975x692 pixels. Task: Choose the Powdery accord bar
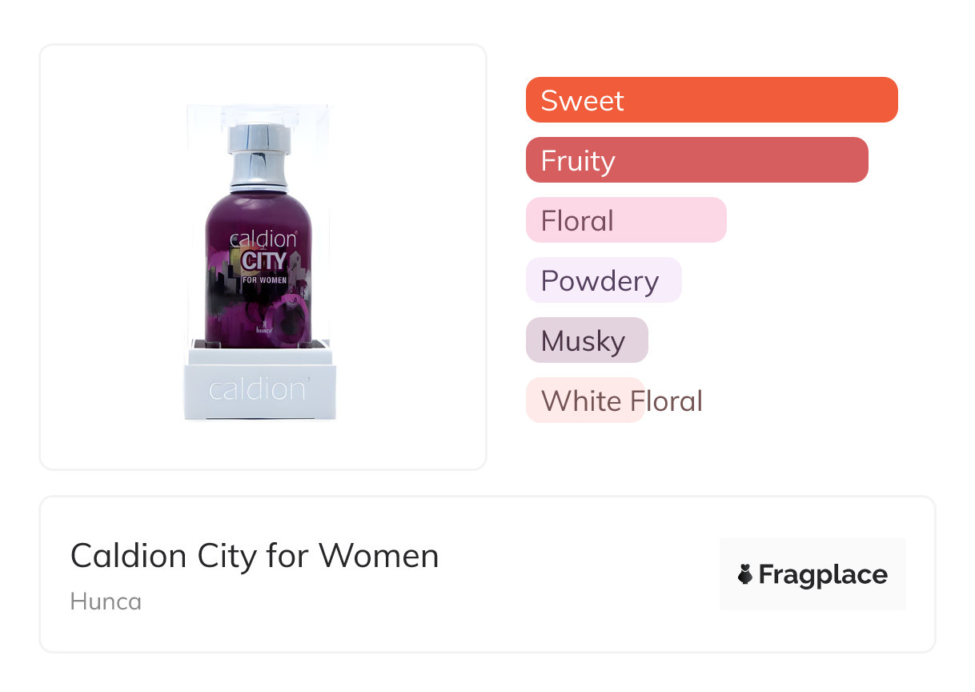coord(603,280)
